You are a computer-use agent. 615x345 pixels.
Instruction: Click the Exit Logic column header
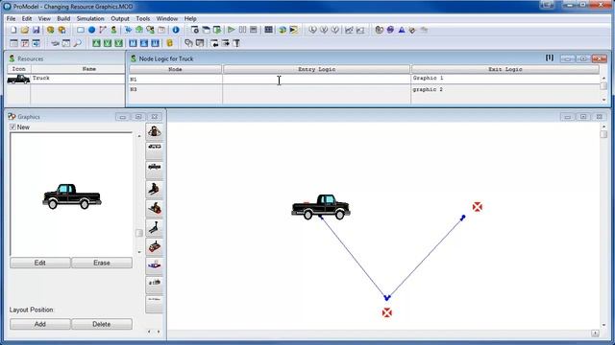pos(505,69)
